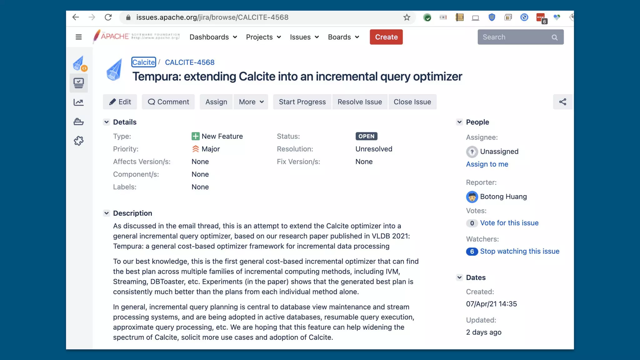Reload the page
This screenshot has height=360, width=640.
tap(108, 17)
